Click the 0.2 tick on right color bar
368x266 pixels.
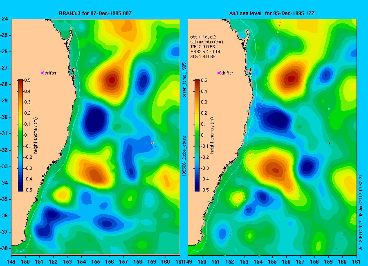[204, 113]
